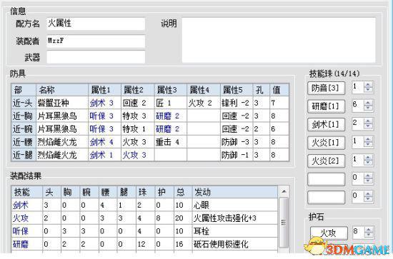Click the 研磨[1] skill bead button

coord(326,106)
